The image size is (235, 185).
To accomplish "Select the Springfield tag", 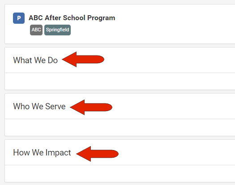I will point(57,30).
